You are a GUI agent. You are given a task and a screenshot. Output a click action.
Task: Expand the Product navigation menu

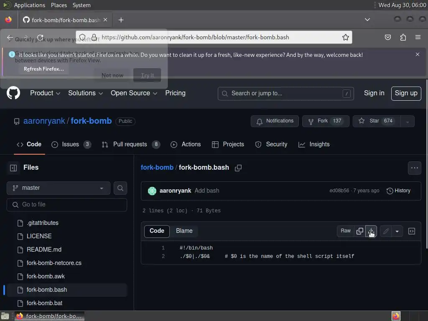tap(45, 93)
